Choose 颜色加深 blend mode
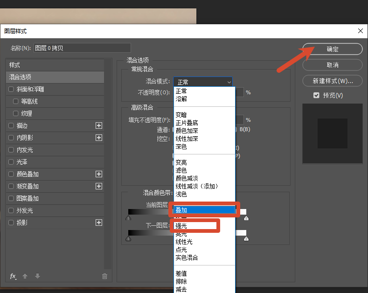 204,131
